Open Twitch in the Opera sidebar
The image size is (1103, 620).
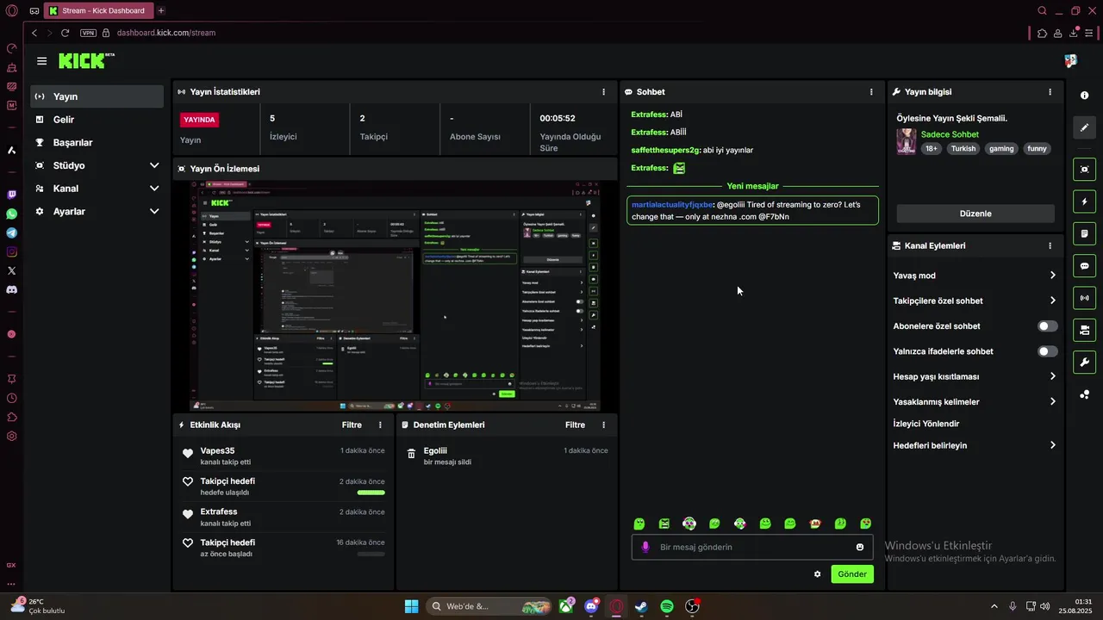[11, 195]
